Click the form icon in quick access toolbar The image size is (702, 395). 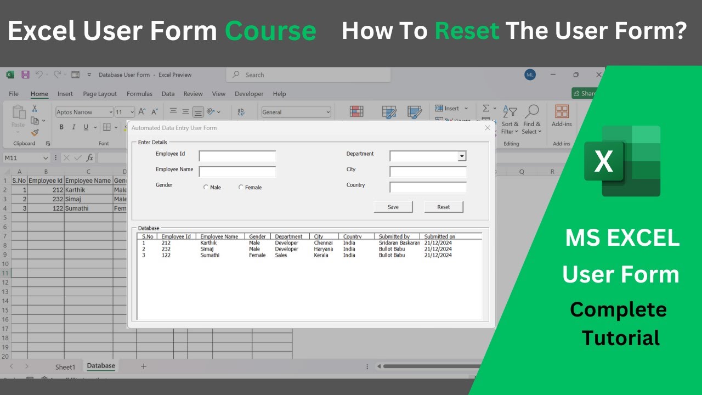pos(76,75)
